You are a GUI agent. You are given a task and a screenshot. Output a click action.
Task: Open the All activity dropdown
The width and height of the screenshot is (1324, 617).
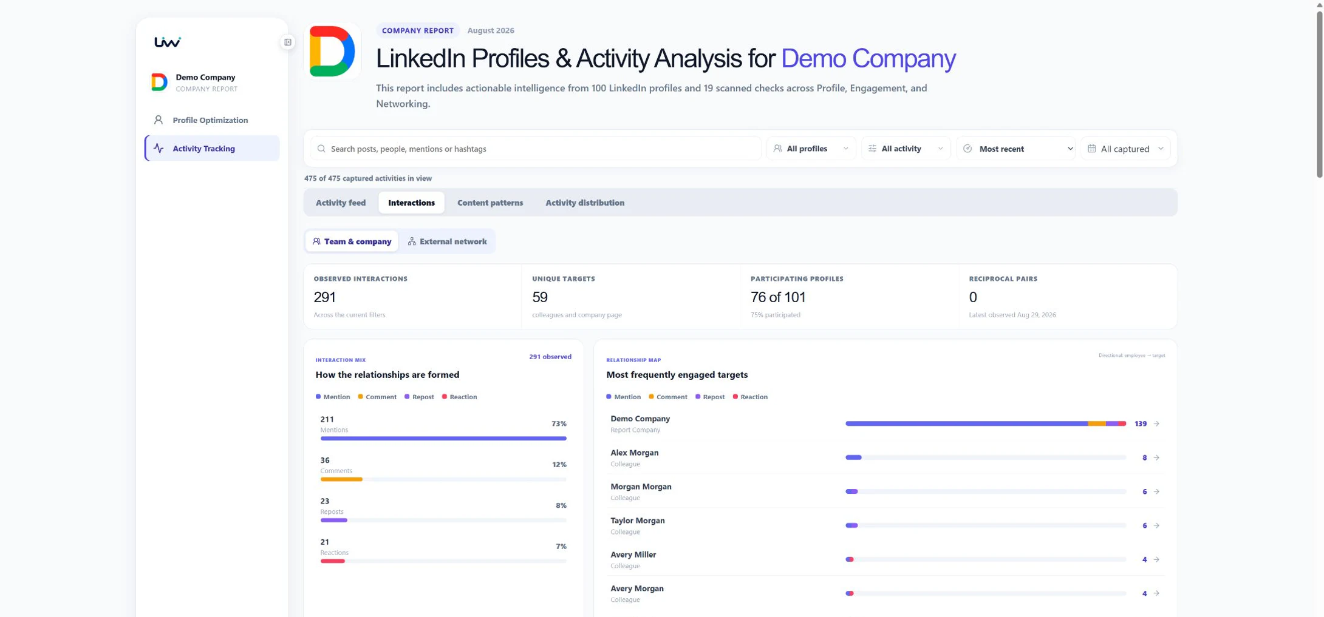tap(906, 149)
